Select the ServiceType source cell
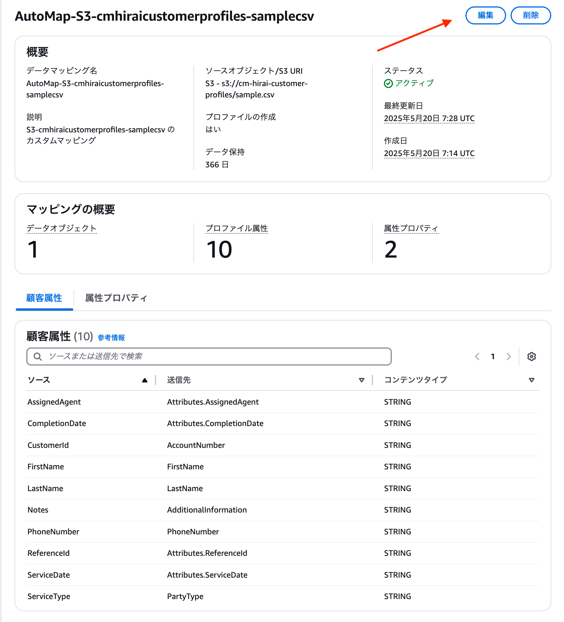Screen dimensions: 564x622 (49, 596)
